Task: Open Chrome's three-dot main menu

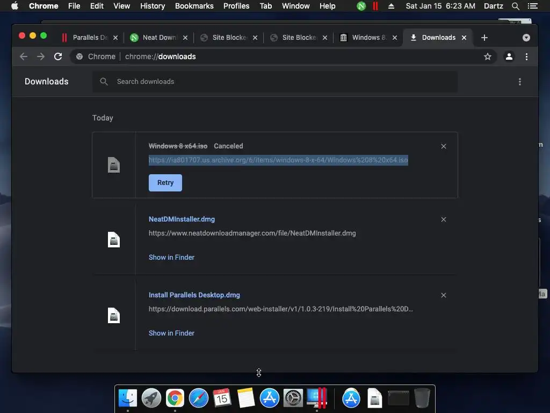Action: [x=526, y=56]
